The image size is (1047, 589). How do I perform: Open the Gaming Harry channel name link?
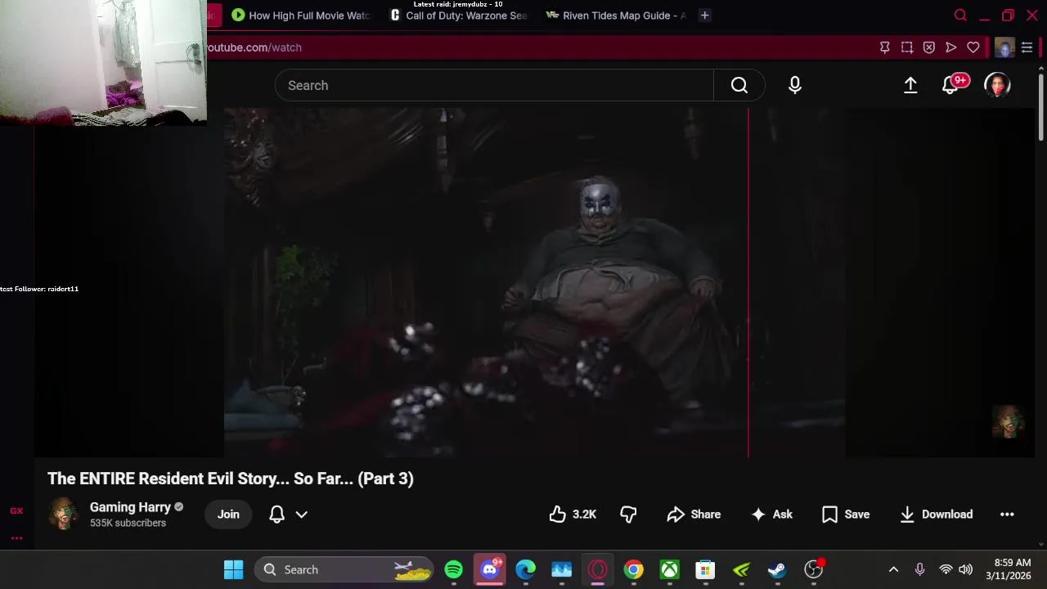coord(130,507)
